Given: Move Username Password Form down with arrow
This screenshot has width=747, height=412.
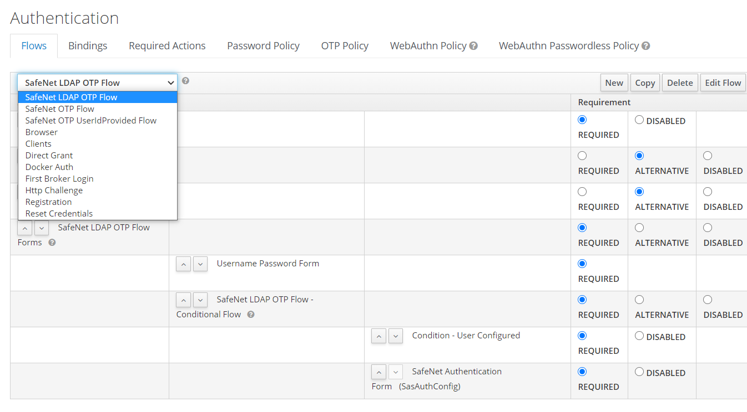Looking at the screenshot, I should [x=200, y=264].
